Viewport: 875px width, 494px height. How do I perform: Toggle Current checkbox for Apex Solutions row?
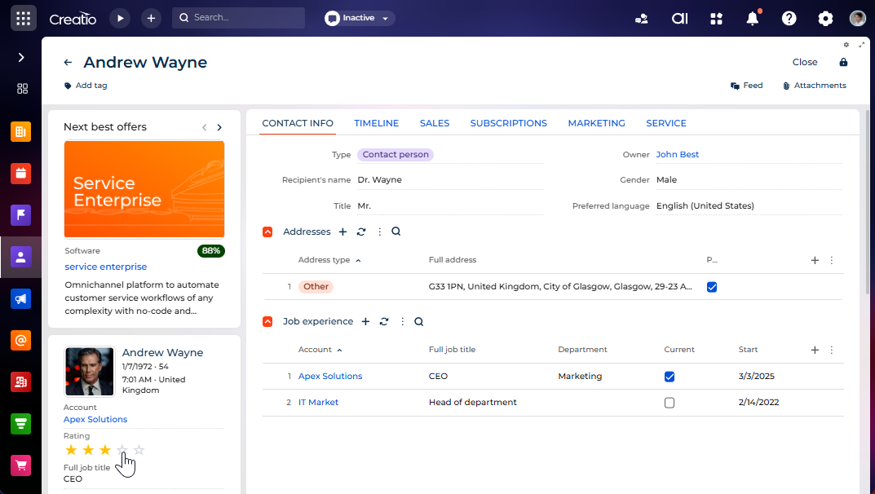(x=670, y=377)
